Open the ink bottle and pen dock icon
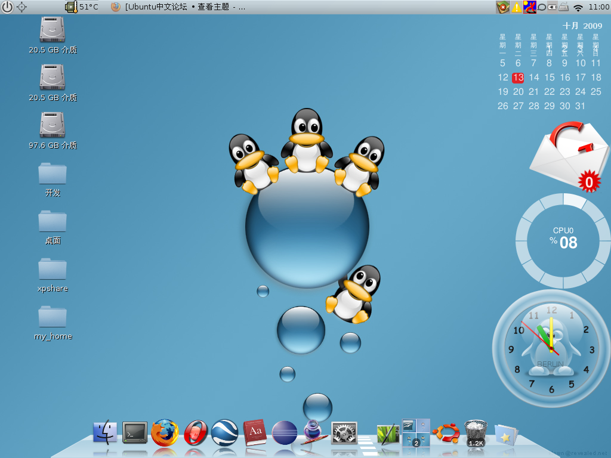The image size is (611, 458). point(314,432)
